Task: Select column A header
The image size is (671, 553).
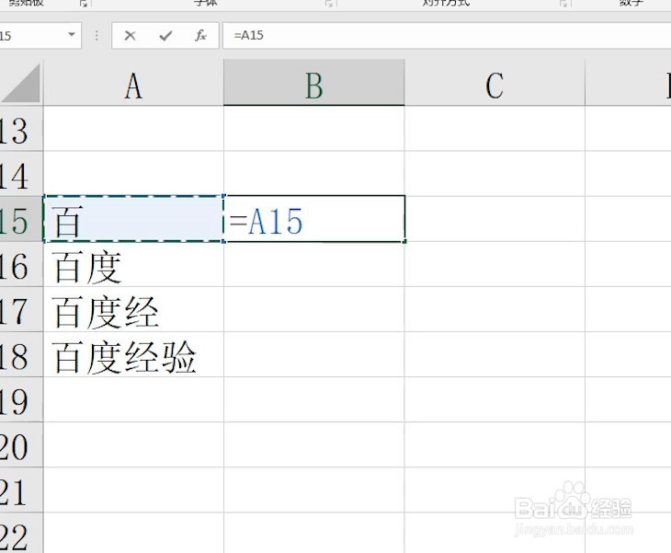Action: (x=133, y=83)
